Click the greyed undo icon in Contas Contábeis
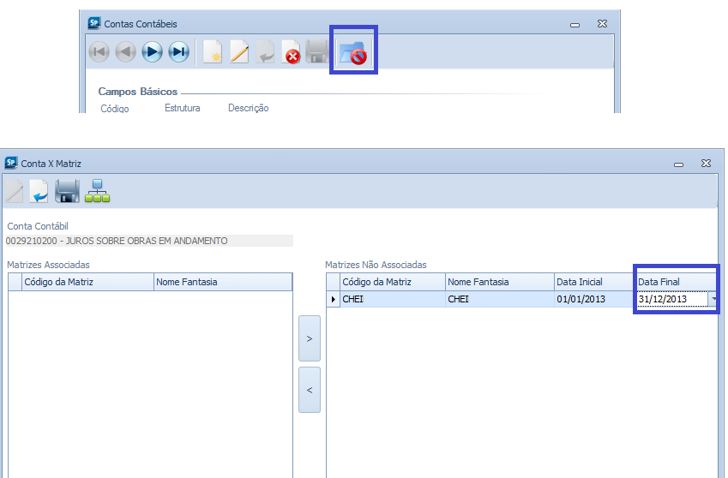This screenshot has height=478, width=728. [265, 51]
